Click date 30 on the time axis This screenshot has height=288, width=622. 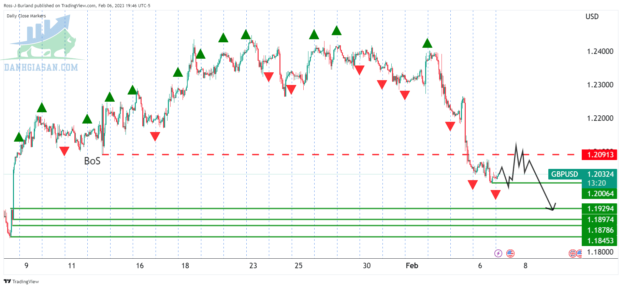coord(366,266)
